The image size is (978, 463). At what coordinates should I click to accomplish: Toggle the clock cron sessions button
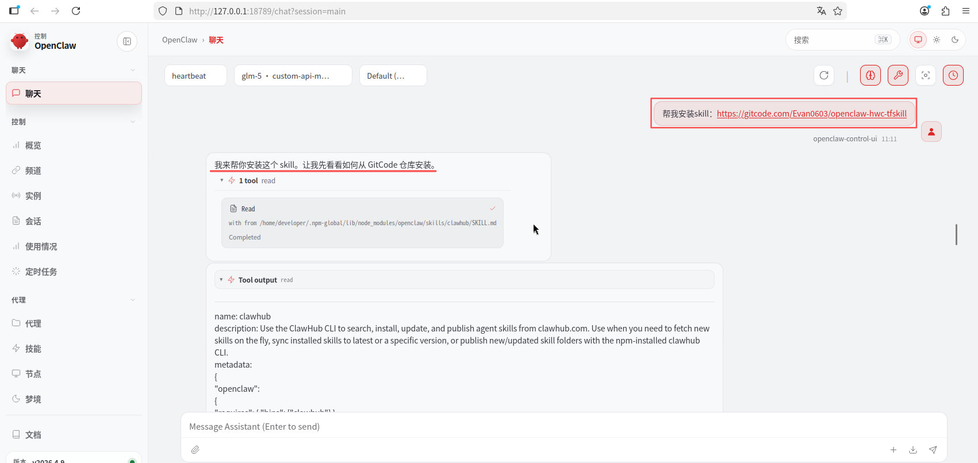pos(953,75)
